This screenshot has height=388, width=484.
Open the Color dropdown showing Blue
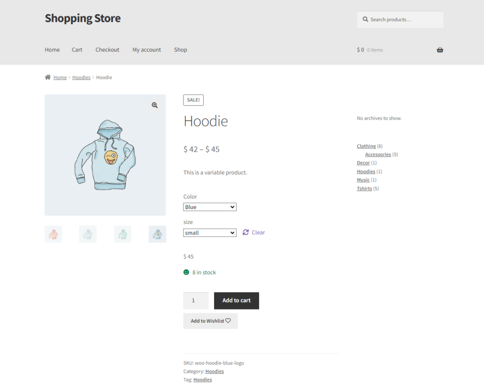point(210,207)
